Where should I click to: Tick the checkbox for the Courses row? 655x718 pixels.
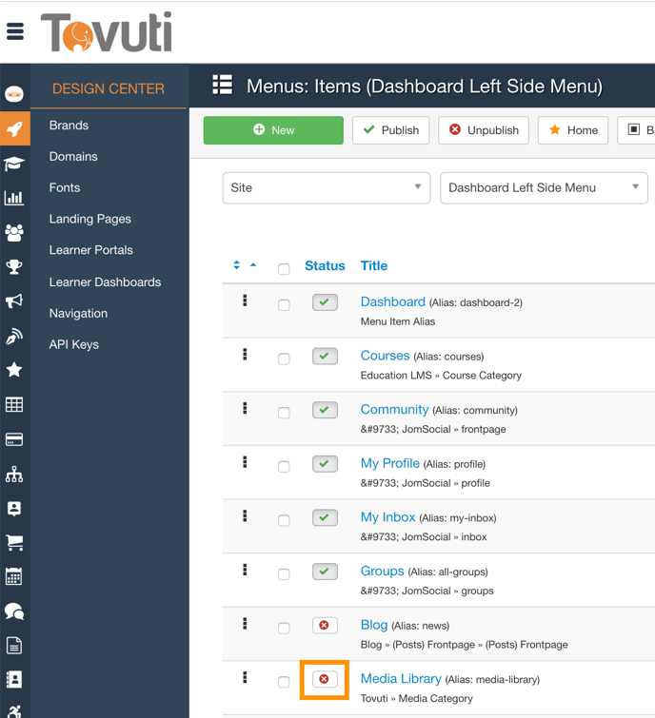click(x=284, y=359)
